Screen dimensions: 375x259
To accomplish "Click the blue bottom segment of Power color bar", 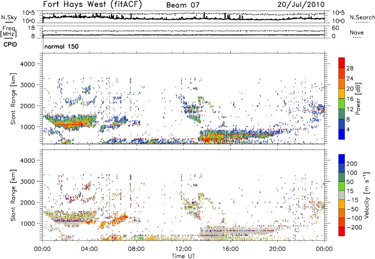I will coord(342,134).
